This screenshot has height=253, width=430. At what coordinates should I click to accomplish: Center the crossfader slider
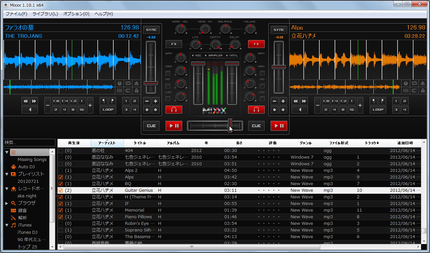pos(215,126)
